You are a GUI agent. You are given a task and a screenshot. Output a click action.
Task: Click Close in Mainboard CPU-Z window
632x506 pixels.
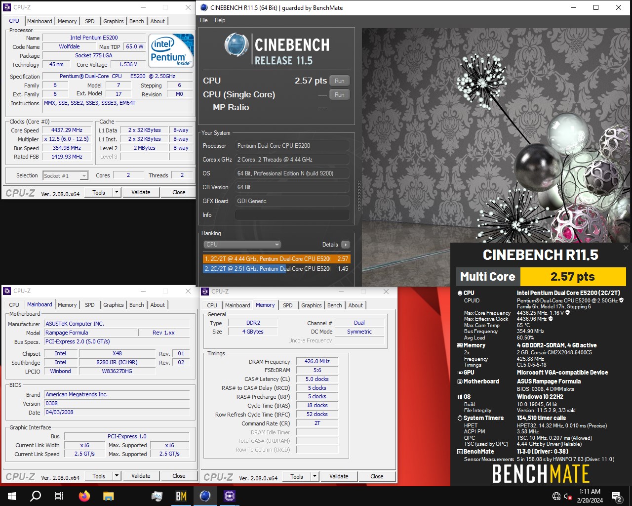click(x=179, y=476)
